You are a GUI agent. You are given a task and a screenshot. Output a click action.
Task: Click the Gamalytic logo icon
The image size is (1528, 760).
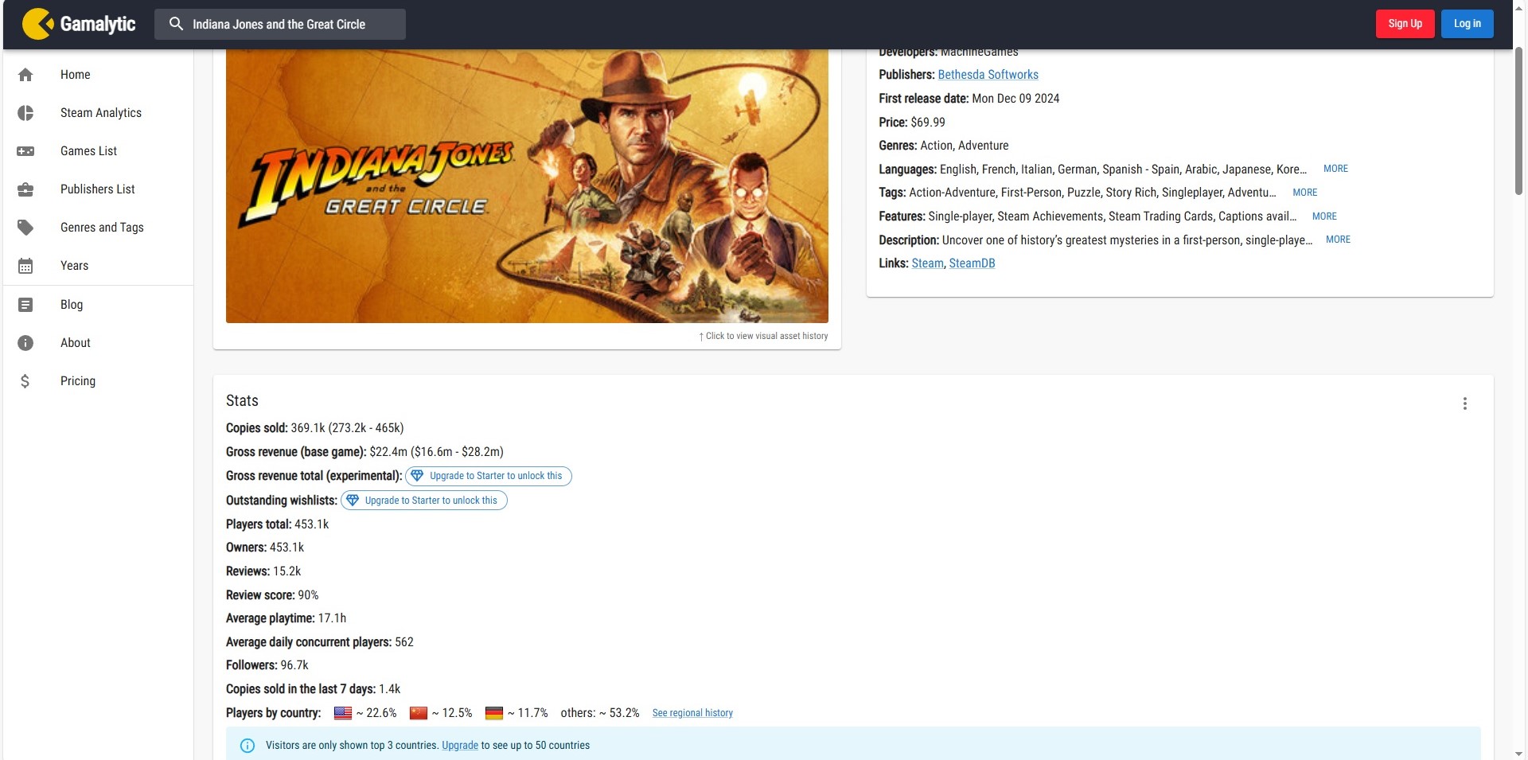(x=37, y=24)
